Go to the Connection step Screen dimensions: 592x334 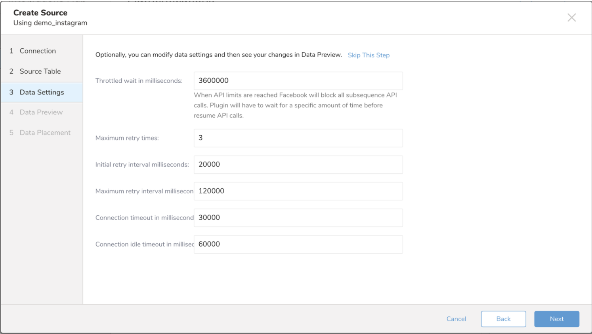(x=38, y=51)
